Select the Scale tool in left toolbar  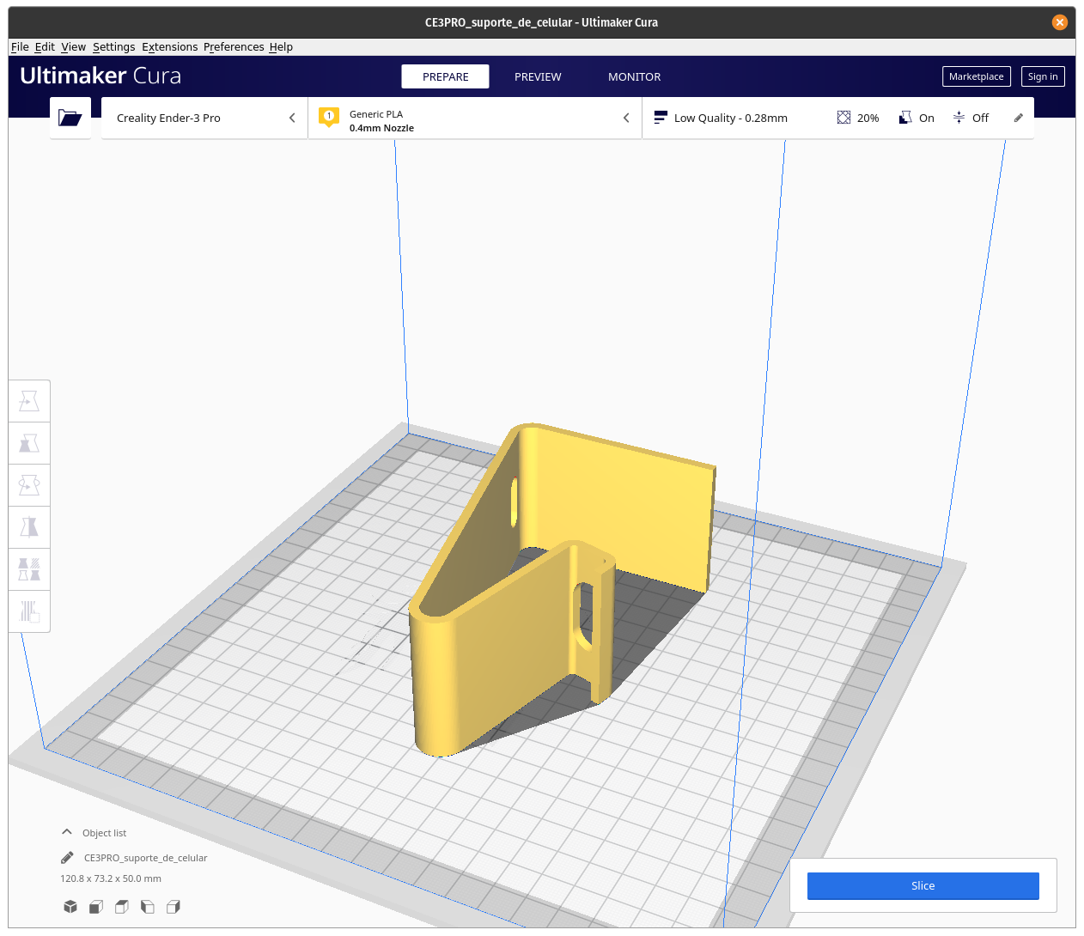coord(29,443)
